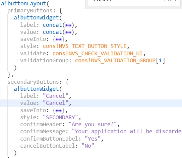182x158 pixels.
Task: Click validationGroup parameter keyword
Action: (45, 61)
